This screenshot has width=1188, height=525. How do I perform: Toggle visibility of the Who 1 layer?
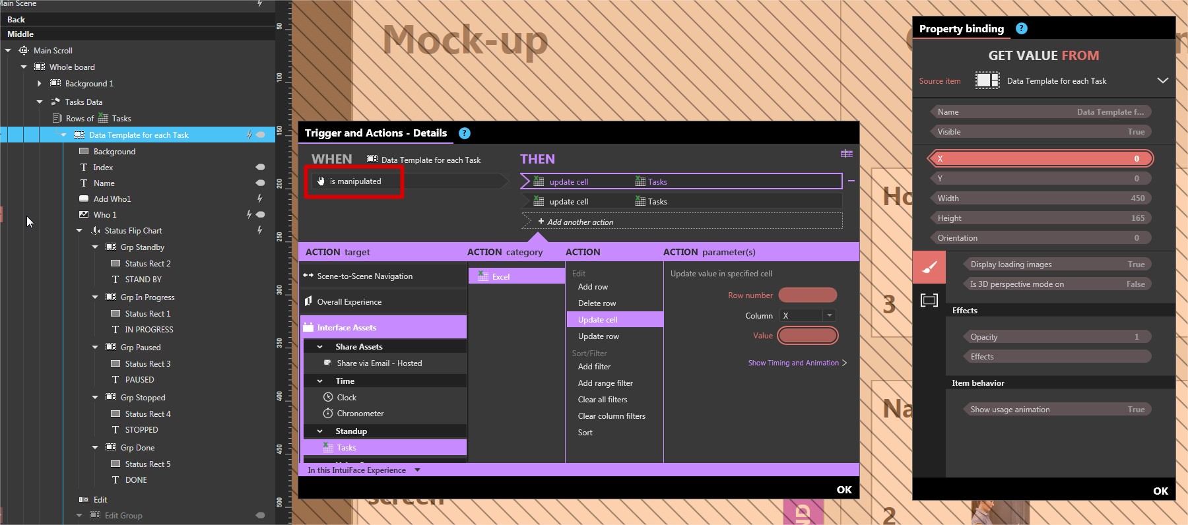[261, 214]
